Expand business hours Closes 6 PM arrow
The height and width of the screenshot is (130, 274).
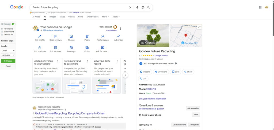click(x=165, y=93)
